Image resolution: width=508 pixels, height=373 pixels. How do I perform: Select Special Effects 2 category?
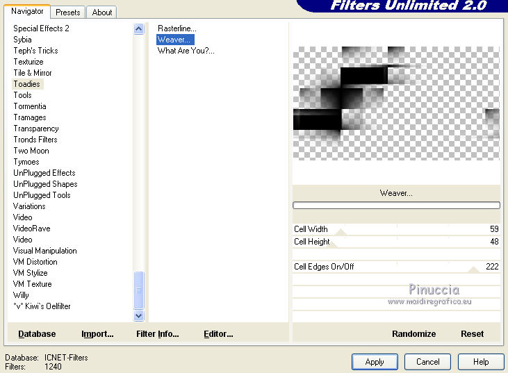click(41, 28)
